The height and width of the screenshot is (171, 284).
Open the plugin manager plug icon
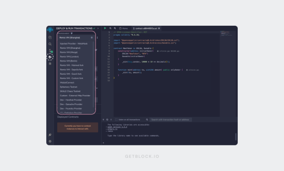coord(50,135)
